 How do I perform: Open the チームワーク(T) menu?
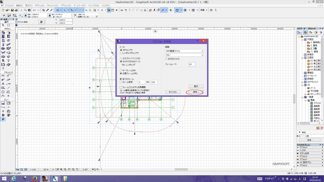click(80, 6)
